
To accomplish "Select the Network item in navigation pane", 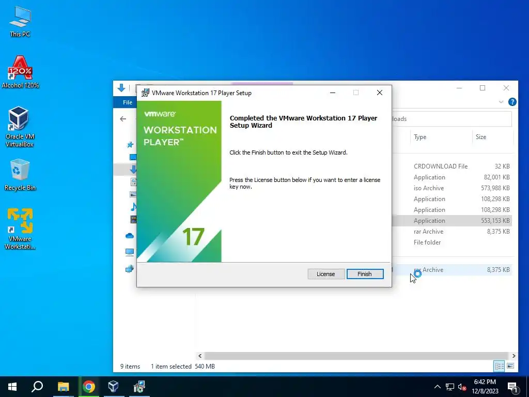I will (x=130, y=269).
